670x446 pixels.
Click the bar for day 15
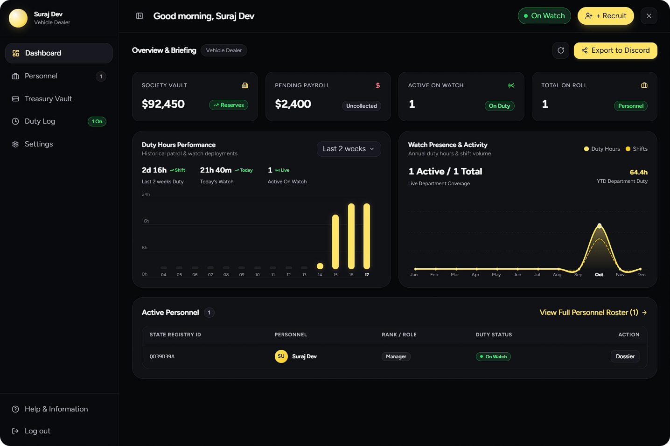click(x=335, y=242)
